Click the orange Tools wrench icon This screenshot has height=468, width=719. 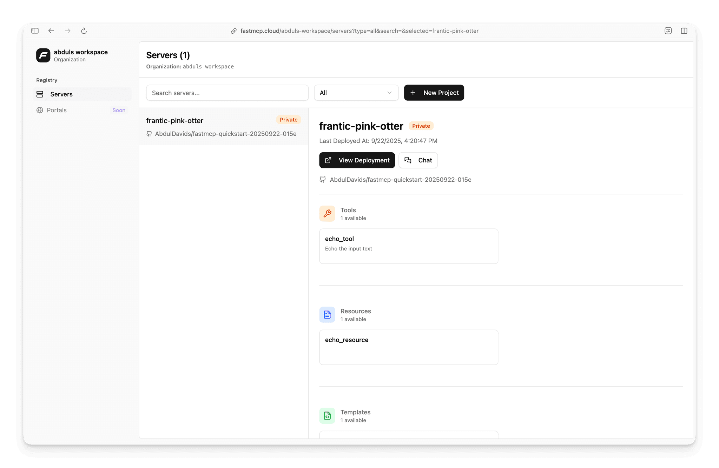(327, 214)
